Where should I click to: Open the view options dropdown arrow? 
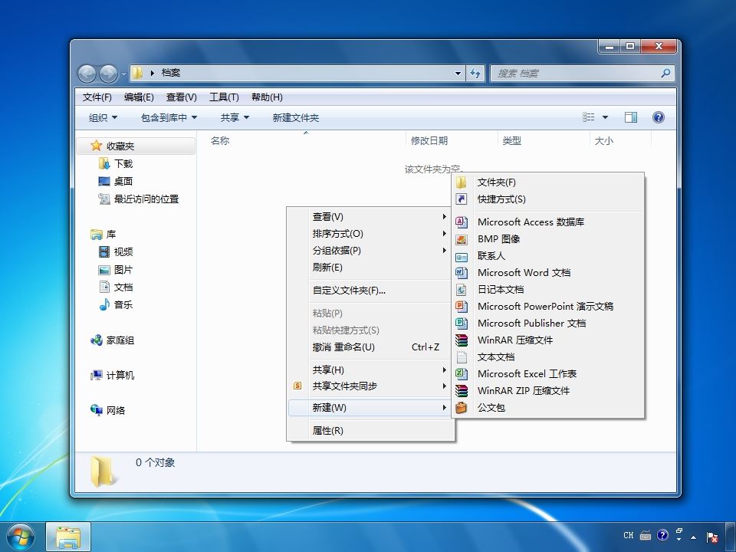click(605, 117)
